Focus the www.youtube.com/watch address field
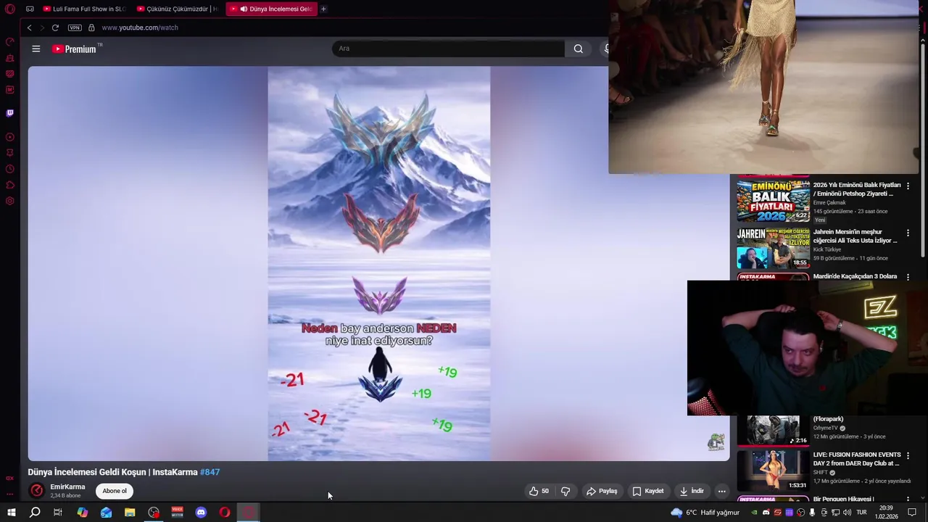Image resolution: width=928 pixels, height=522 pixels. click(140, 28)
